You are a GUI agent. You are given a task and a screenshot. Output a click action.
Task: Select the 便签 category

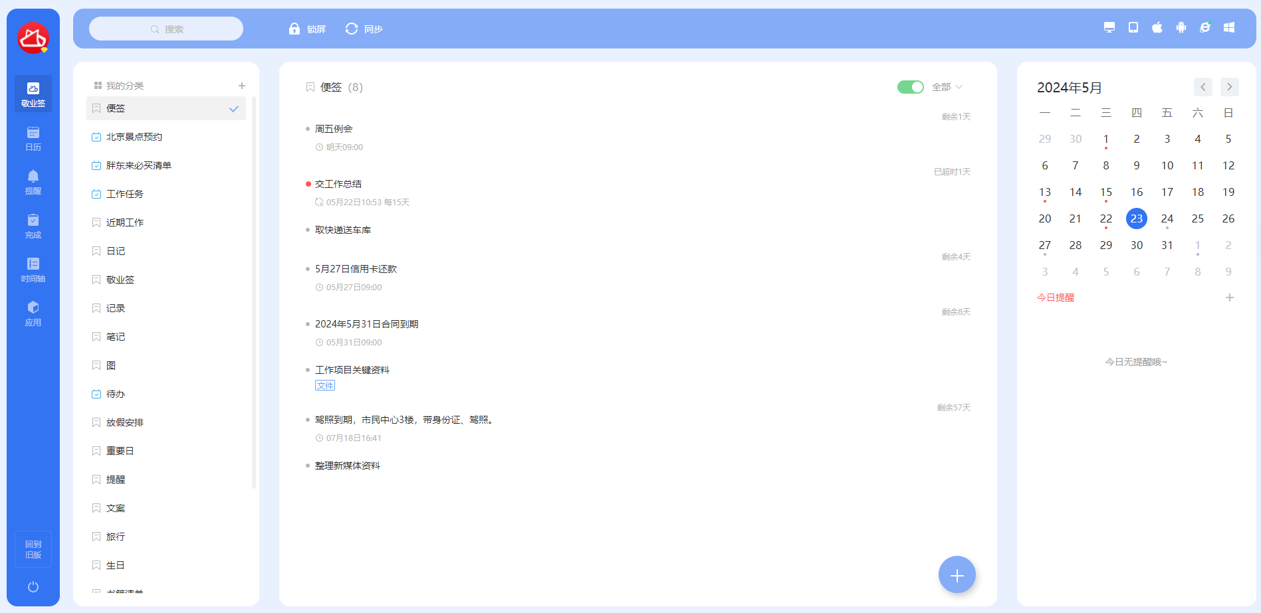click(166, 108)
